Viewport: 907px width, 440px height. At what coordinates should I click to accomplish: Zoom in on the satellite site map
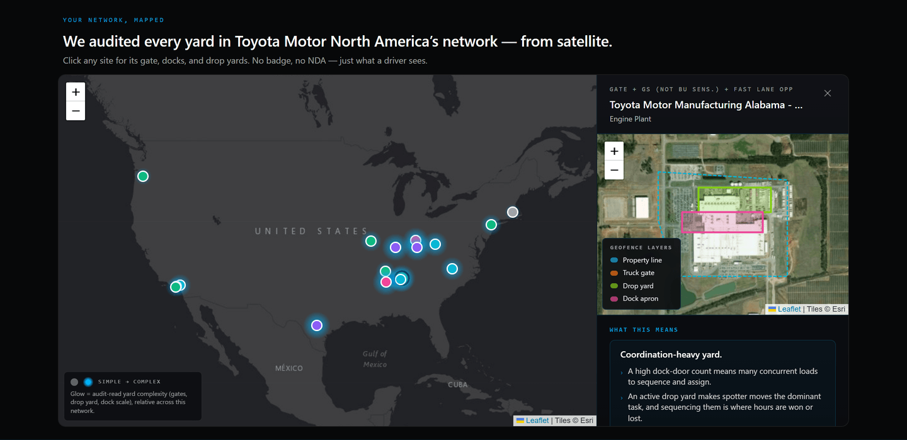[x=614, y=151]
